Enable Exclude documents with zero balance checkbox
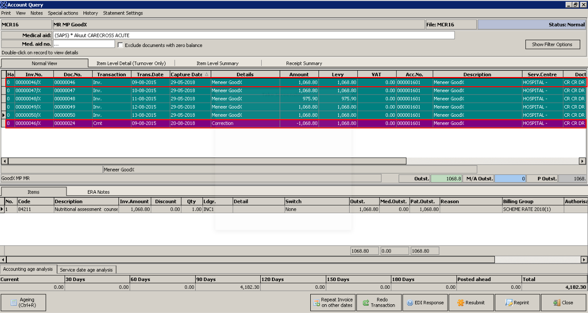 (x=120, y=45)
